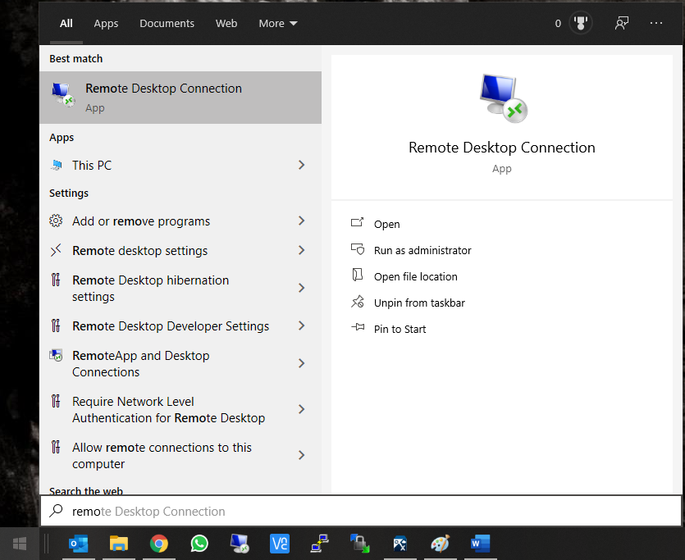
Task: Open Require Network Level Authentication result
Action: pos(180,409)
